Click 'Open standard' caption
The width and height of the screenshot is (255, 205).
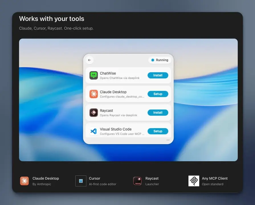213,184
